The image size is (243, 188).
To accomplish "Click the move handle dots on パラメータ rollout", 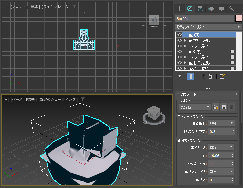I will [236, 94].
